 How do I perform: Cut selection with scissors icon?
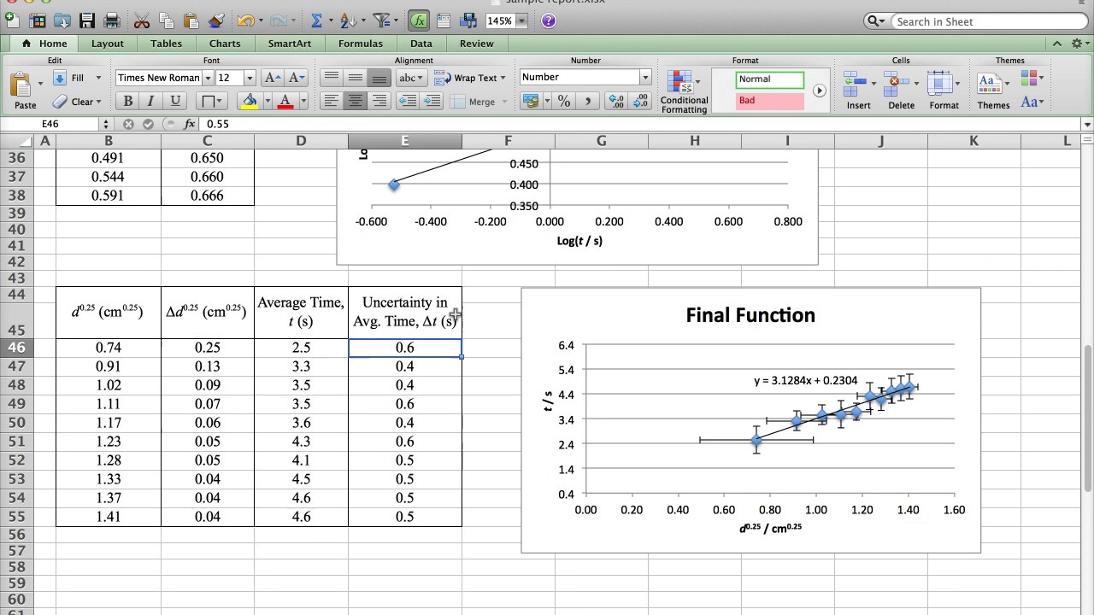click(x=142, y=20)
